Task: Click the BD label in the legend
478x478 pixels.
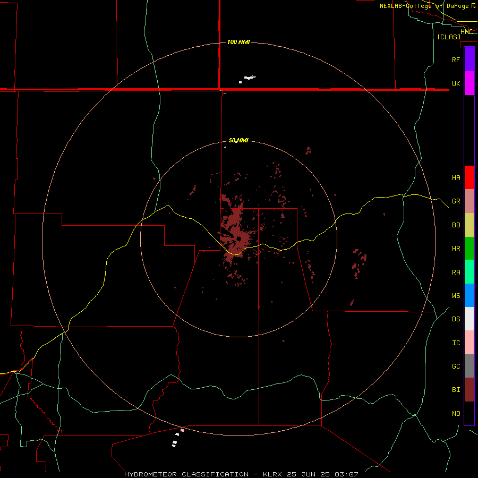Action: [x=456, y=225]
